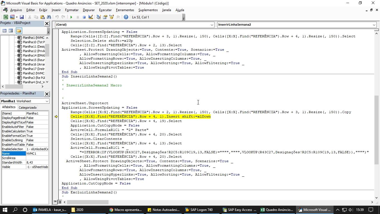Viewport: 380px width, 214px height.
Task: Click the Break pause icon
Action: (x=78, y=17)
